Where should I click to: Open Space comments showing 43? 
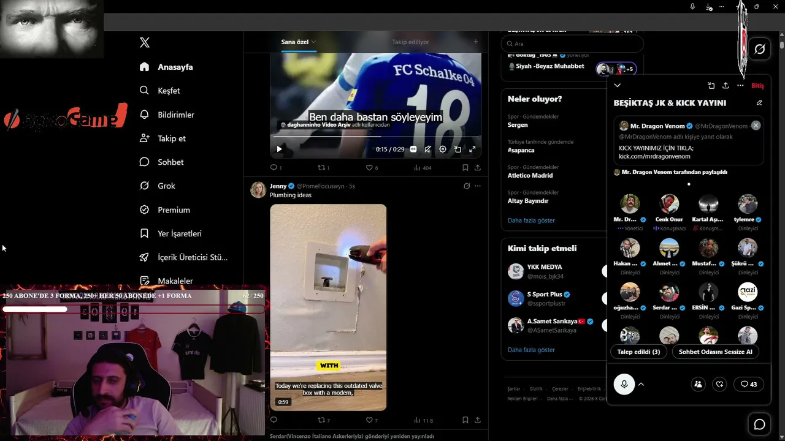(748, 384)
